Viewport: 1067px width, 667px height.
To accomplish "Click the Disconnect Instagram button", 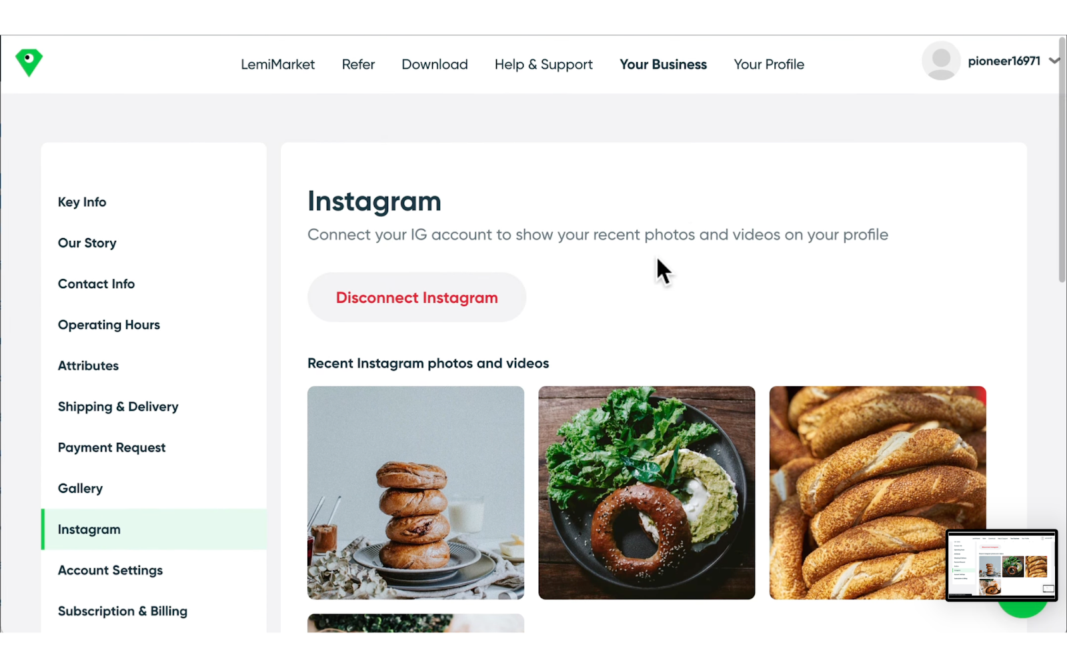I will click(x=417, y=297).
